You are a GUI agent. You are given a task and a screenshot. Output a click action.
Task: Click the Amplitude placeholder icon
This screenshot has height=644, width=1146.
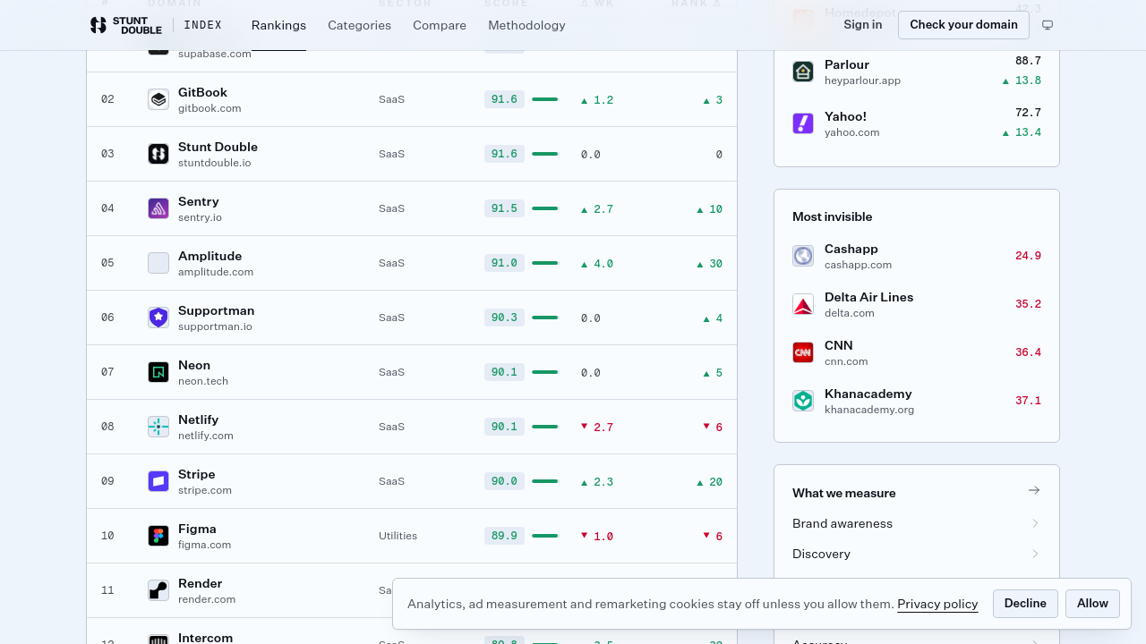pyautogui.click(x=158, y=263)
